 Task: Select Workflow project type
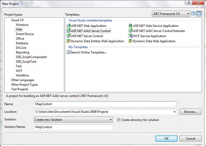(22, 75)
